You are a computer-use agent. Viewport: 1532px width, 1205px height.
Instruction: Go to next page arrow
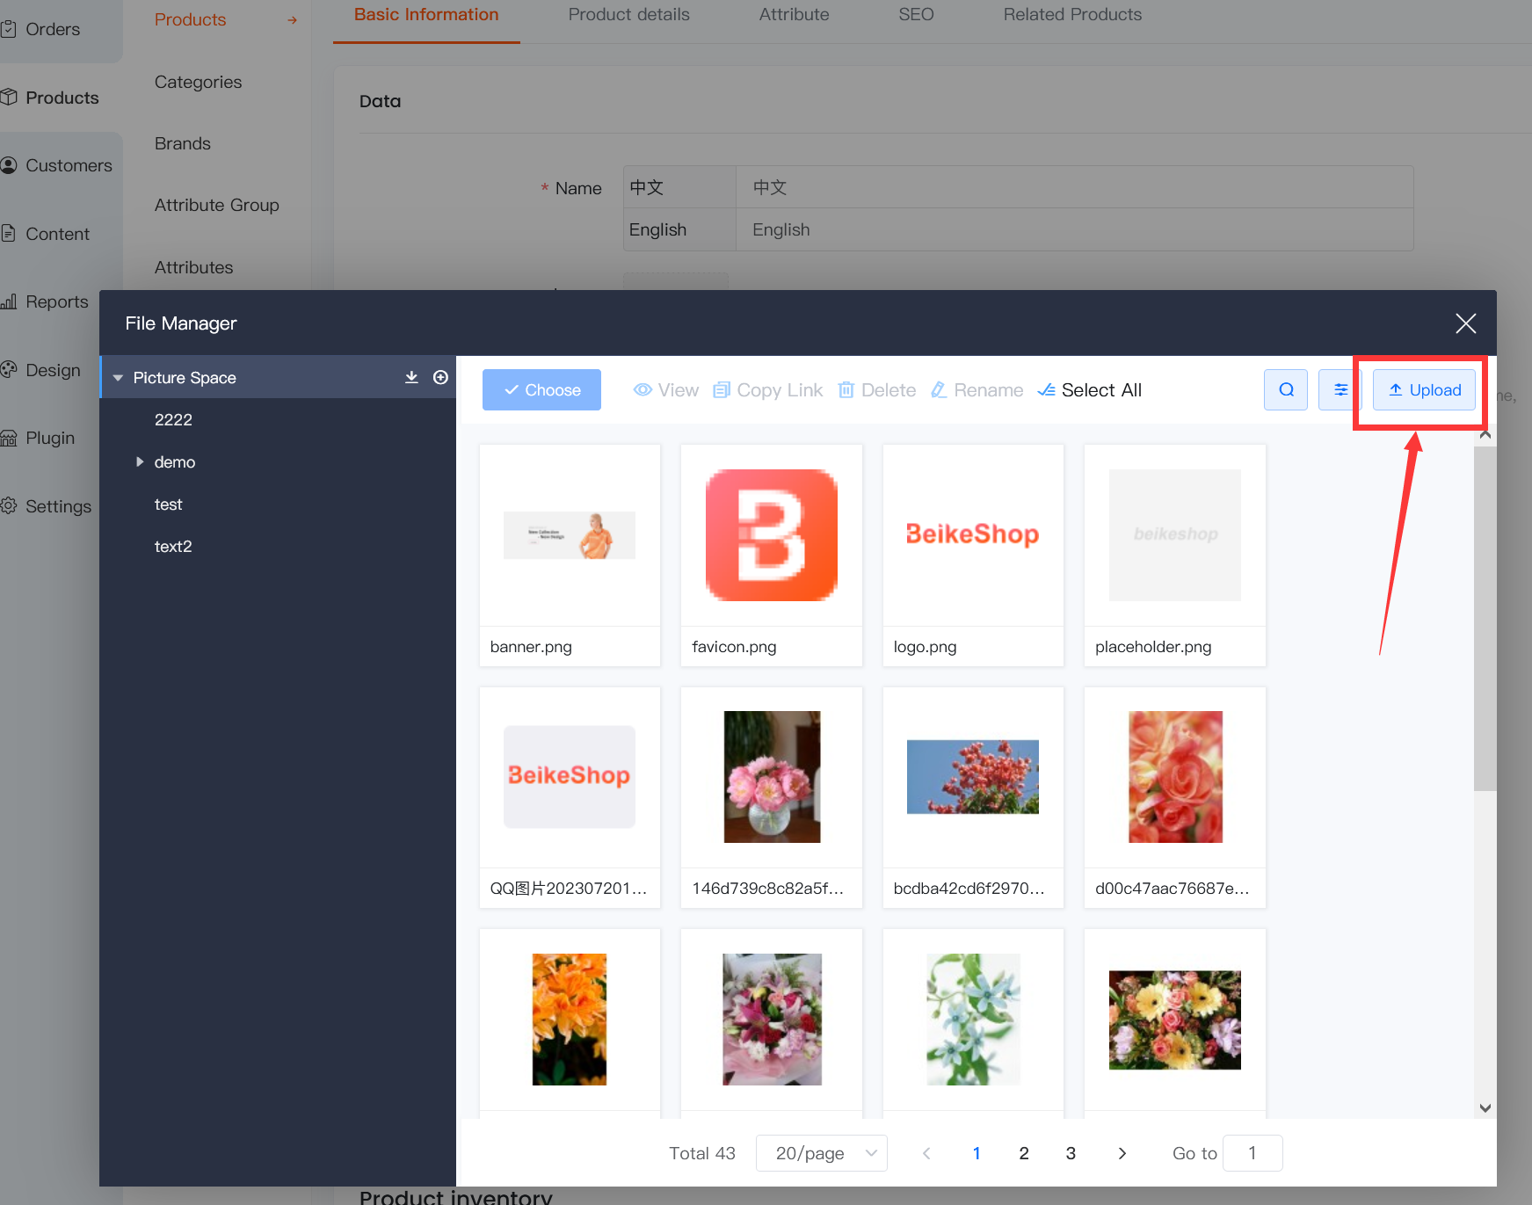[x=1122, y=1153]
